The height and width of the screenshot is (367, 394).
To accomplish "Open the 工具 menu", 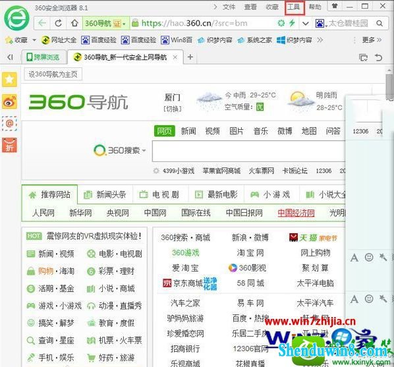I will [x=294, y=7].
